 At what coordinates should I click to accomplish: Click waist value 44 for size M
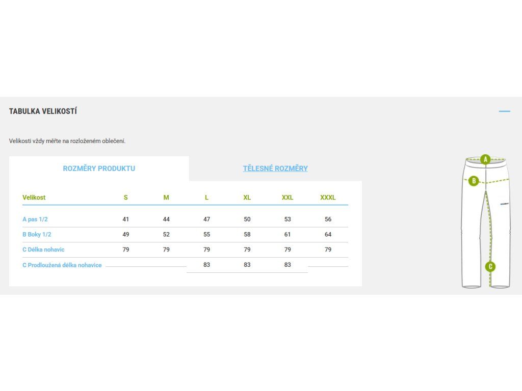[x=166, y=219]
